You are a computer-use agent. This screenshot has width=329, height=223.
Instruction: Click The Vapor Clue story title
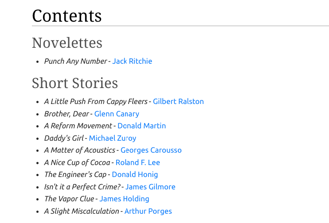pos(69,199)
